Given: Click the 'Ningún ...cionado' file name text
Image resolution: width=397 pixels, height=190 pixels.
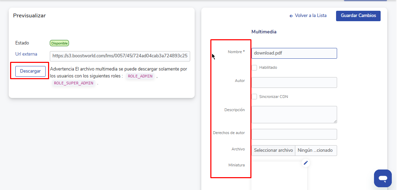Looking at the screenshot, I should coord(316,150).
